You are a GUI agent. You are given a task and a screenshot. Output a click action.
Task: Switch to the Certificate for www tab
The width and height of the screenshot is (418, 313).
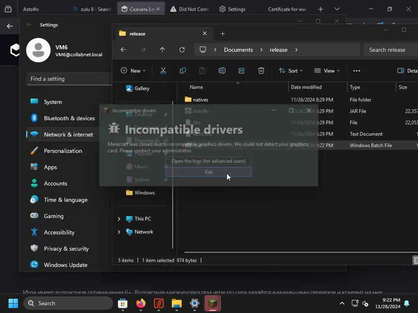coord(287,9)
